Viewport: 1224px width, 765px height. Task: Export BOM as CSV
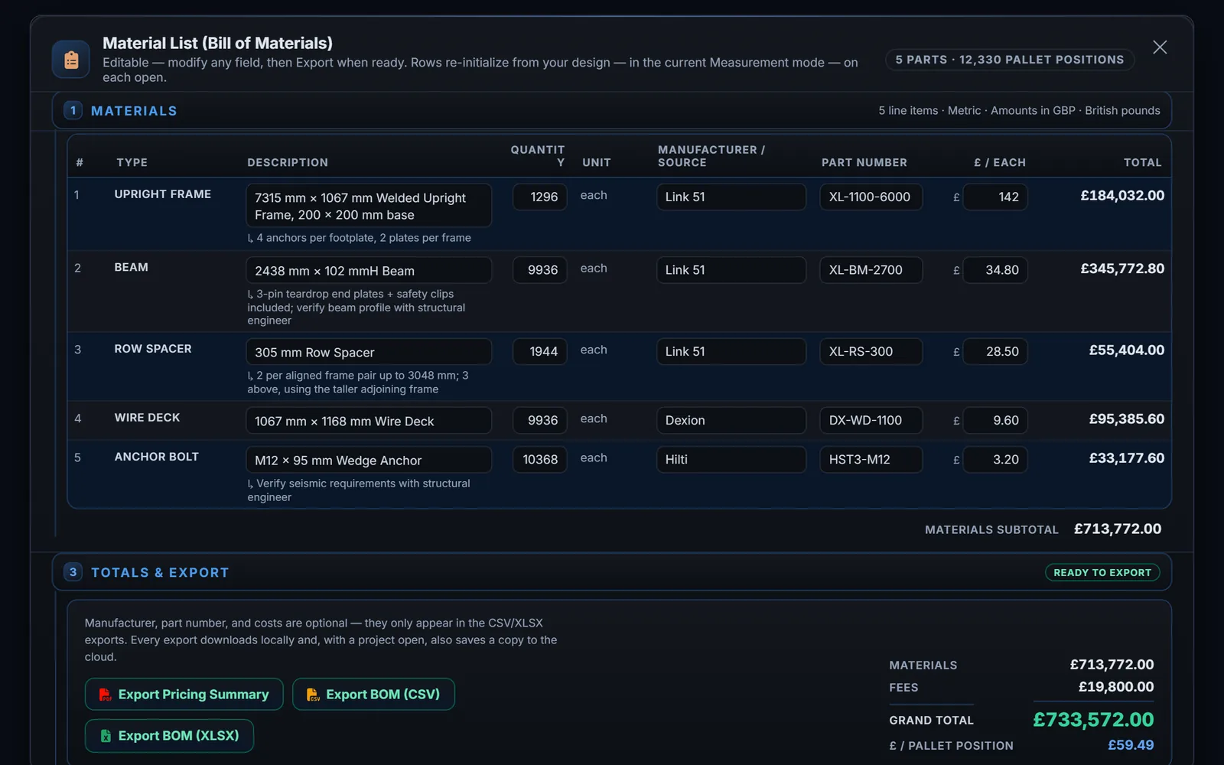pos(373,694)
